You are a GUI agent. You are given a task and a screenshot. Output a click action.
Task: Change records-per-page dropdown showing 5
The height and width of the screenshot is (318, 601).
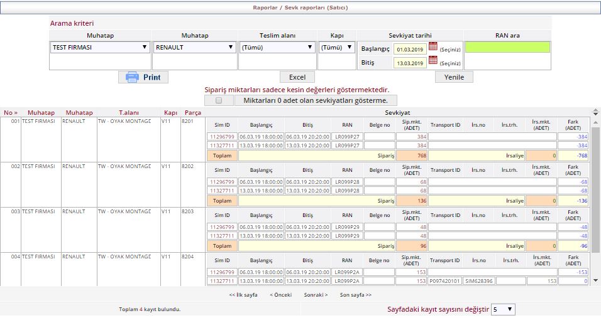coord(502,309)
